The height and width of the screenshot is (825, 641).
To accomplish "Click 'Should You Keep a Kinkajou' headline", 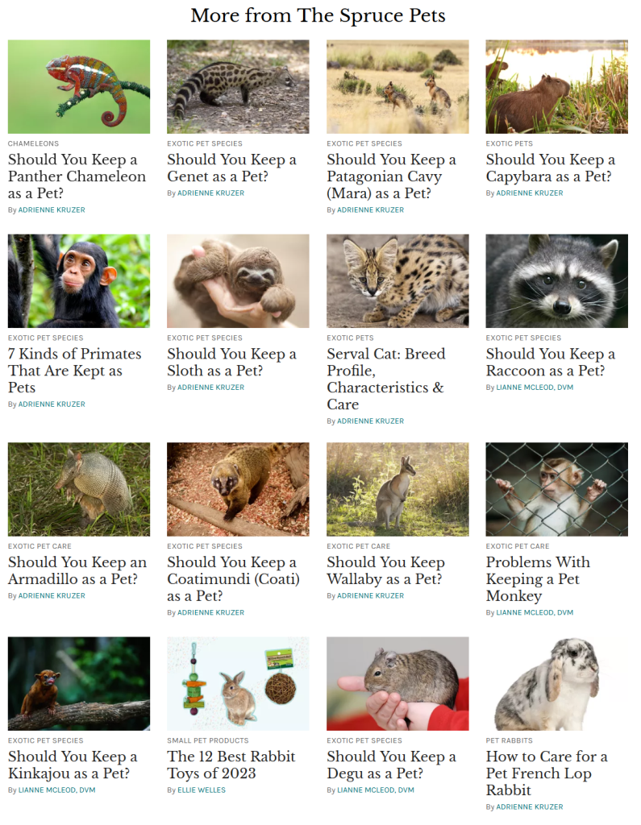I will 73,765.
